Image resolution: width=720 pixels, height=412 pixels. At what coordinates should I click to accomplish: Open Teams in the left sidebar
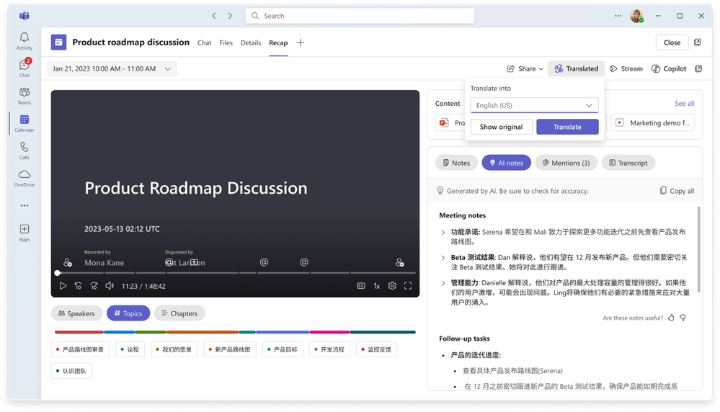[25, 96]
